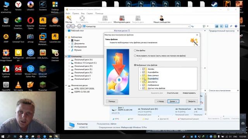Click the taskbar search magnifier icon
The width and height of the screenshot is (248, 139).
point(9,136)
